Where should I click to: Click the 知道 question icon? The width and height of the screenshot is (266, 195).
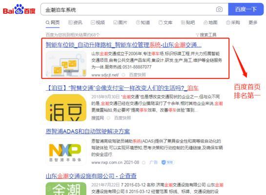coord(138,22)
